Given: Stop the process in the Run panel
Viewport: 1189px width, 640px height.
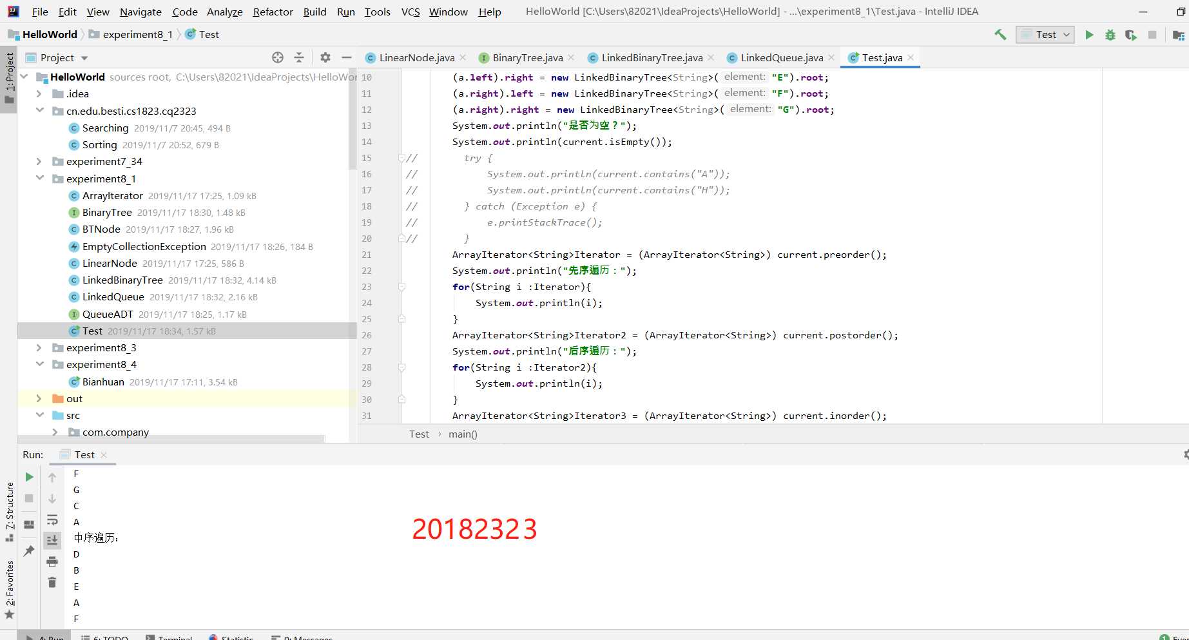Looking at the screenshot, I should tap(29, 498).
